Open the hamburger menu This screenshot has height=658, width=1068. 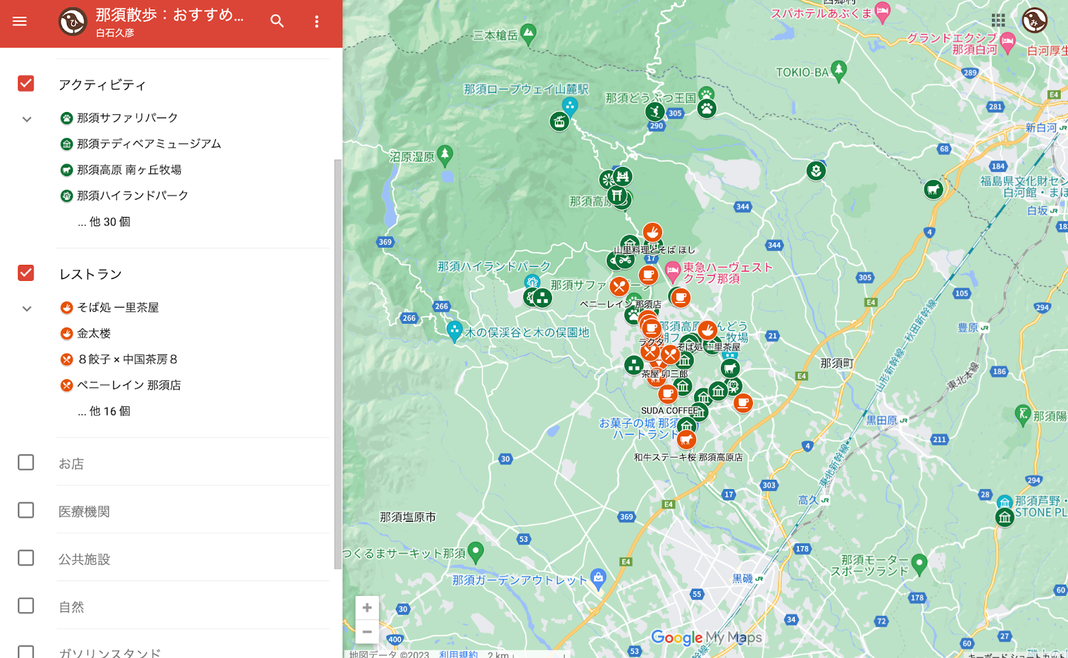20,21
